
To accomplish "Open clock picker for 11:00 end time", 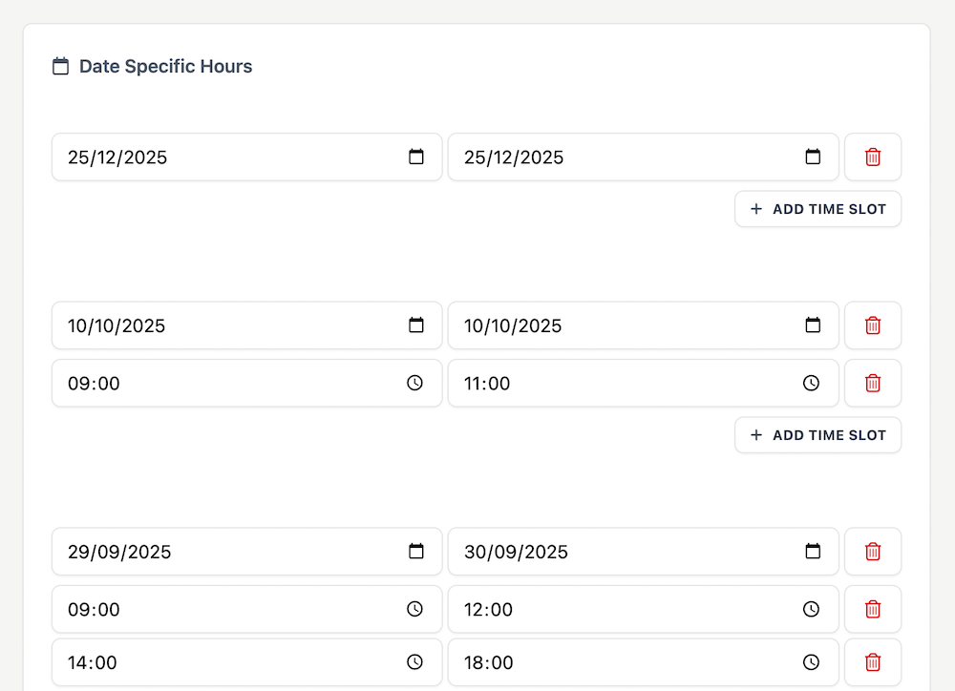I will tap(811, 383).
